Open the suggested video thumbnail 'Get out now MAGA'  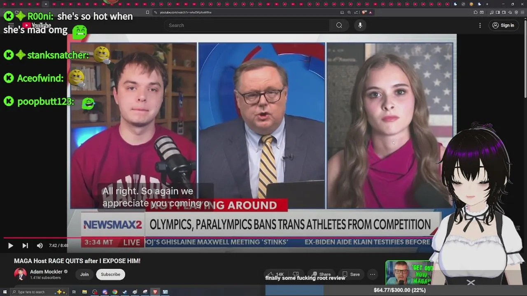[410, 273]
